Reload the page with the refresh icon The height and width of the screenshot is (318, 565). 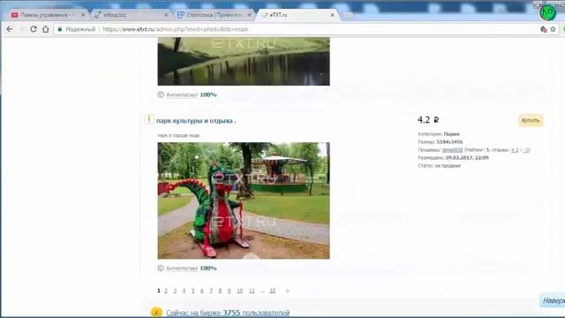[x=34, y=29]
